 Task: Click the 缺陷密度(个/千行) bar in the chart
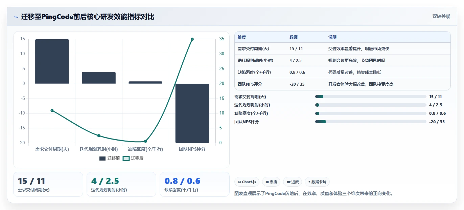click(x=145, y=82)
